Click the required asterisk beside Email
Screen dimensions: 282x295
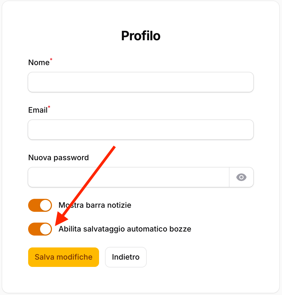click(x=49, y=107)
